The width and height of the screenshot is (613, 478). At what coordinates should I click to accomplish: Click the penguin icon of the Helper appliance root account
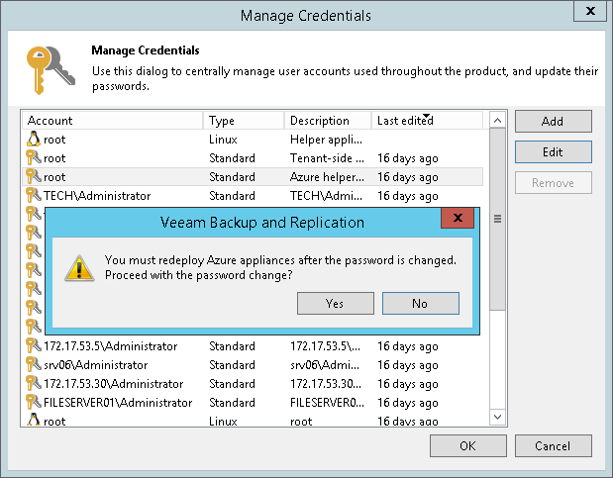pyautogui.click(x=33, y=140)
